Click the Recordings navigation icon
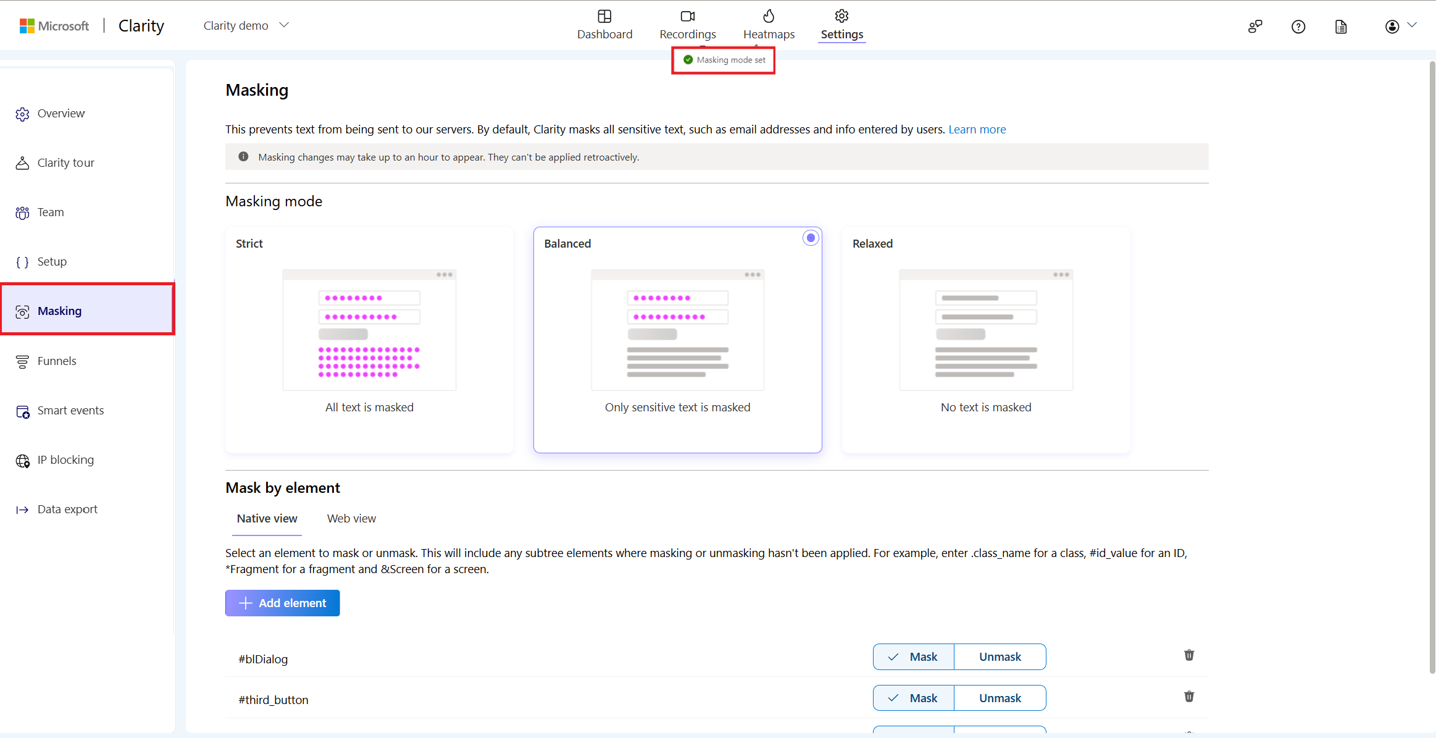This screenshot has height=738, width=1436. 686,15
